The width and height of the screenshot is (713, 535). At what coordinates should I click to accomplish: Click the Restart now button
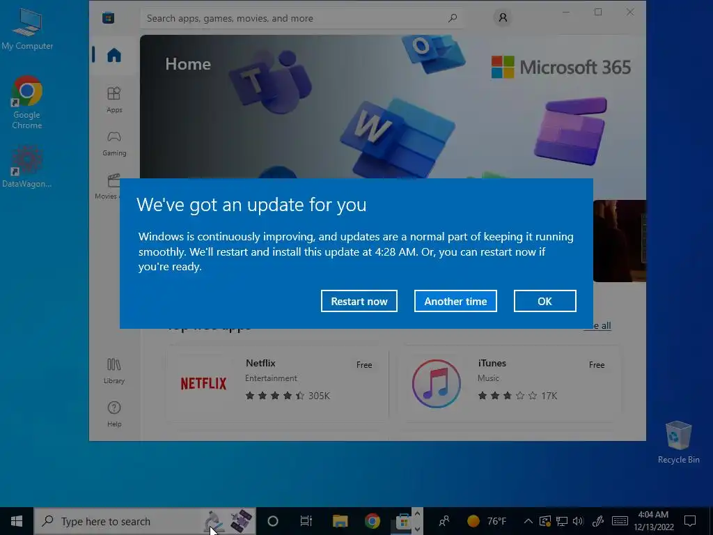tap(359, 301)
